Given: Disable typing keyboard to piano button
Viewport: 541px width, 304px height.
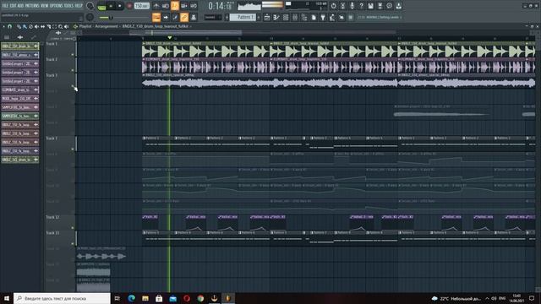Looking at the screenshot, I should click(x=156, y=17).
